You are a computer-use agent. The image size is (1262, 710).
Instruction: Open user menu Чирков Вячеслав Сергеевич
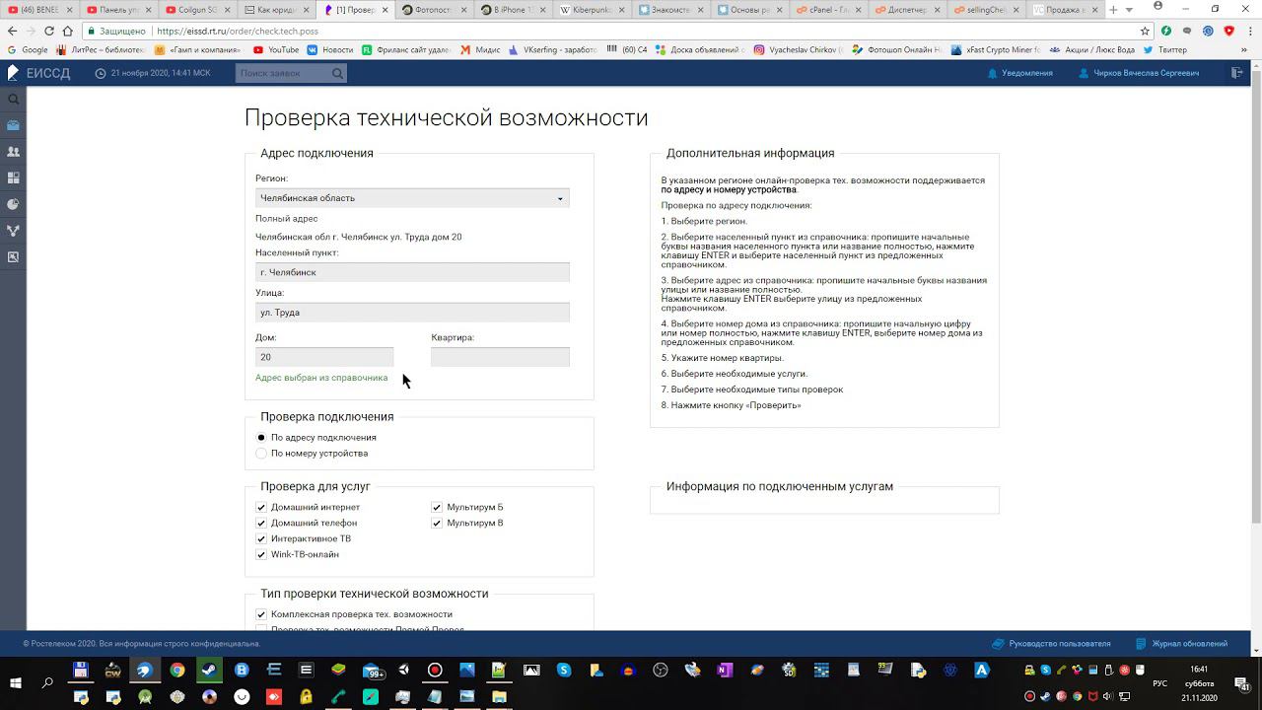click(x=1139, y=73)
